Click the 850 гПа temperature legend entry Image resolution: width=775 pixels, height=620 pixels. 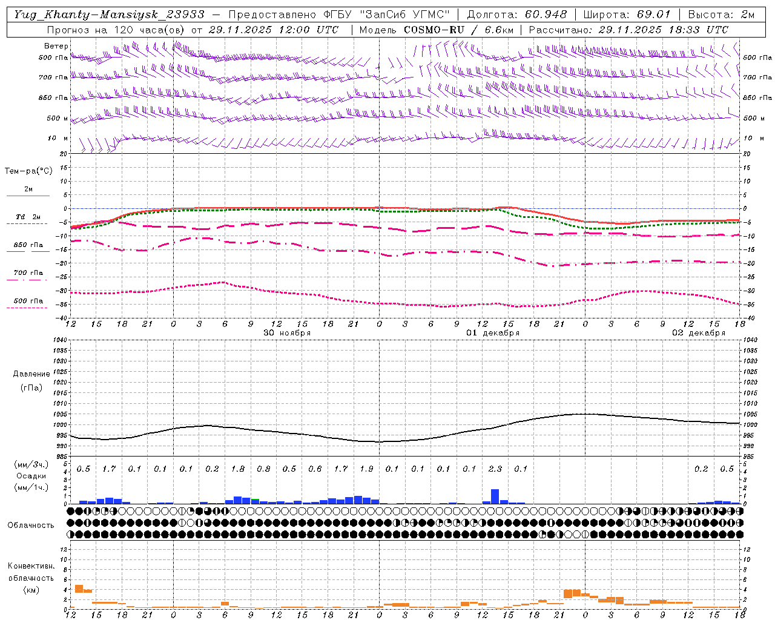28,245
